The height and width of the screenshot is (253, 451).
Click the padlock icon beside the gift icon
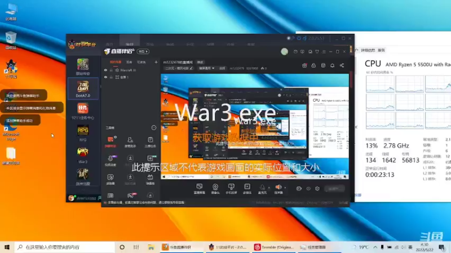tap(313, 65)
